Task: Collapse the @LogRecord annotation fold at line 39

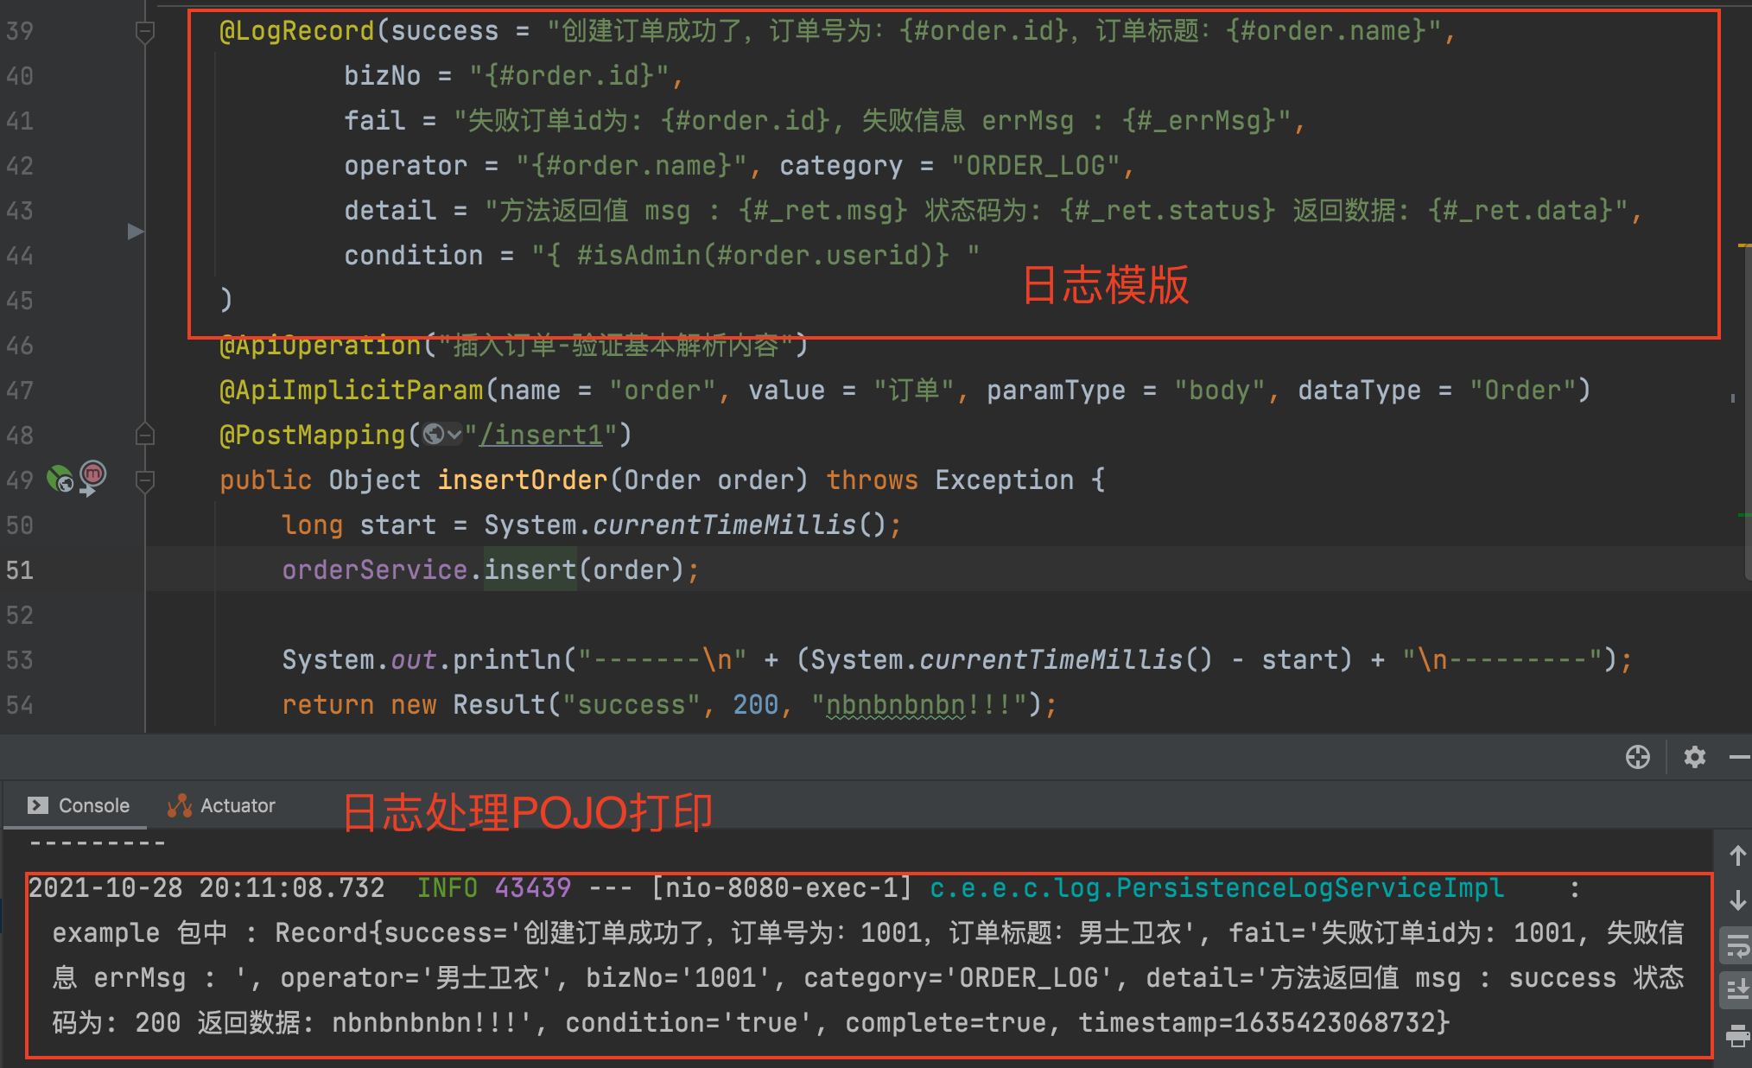Action: 145,33
